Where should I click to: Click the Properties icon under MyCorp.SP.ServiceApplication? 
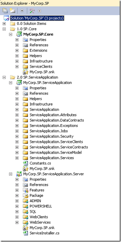(25, 88)
